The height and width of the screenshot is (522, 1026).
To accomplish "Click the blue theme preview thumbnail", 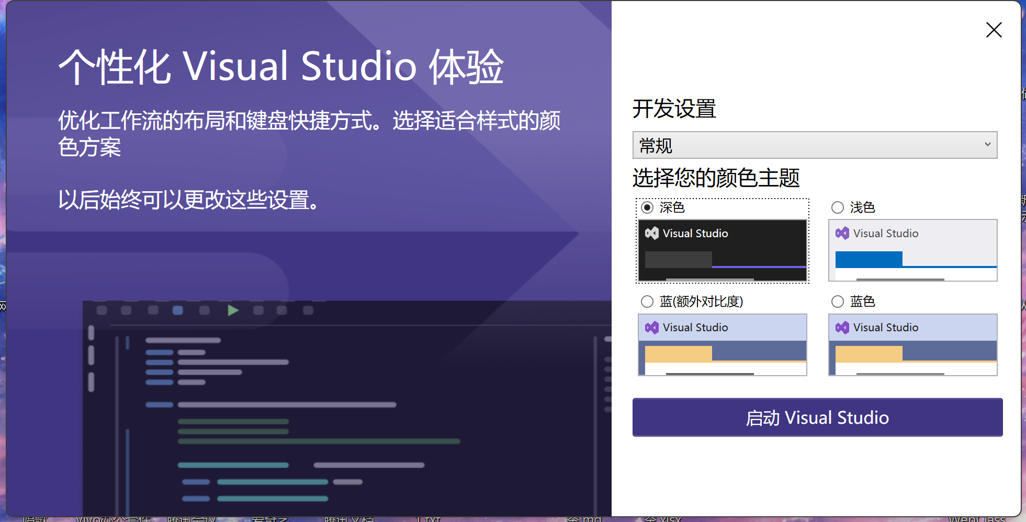I will coord(913,344).
